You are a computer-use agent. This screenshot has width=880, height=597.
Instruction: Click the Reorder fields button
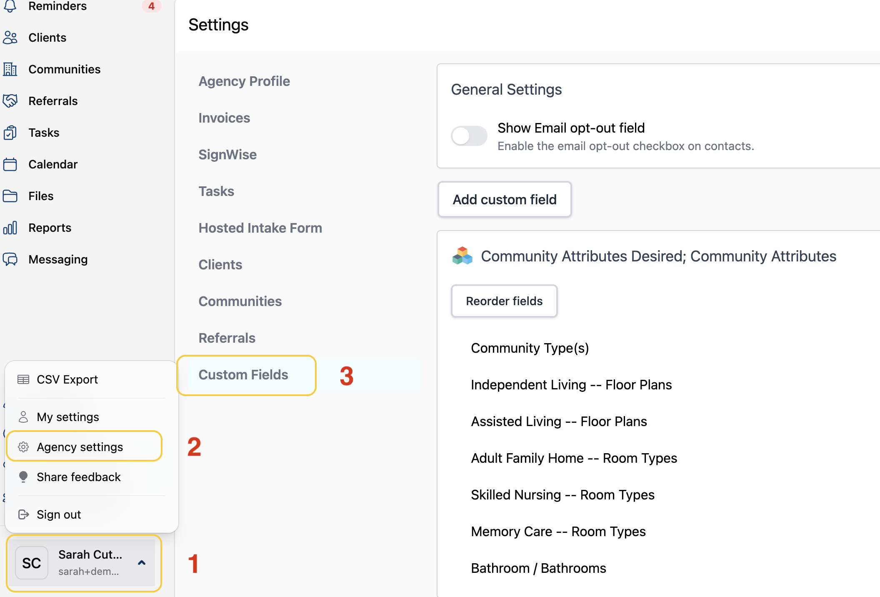point(504,301)
